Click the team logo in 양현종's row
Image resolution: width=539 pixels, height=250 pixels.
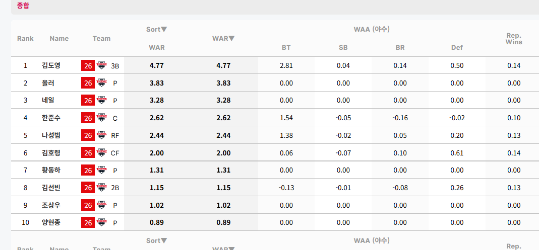pyautogui.click(x=101, y=222)
